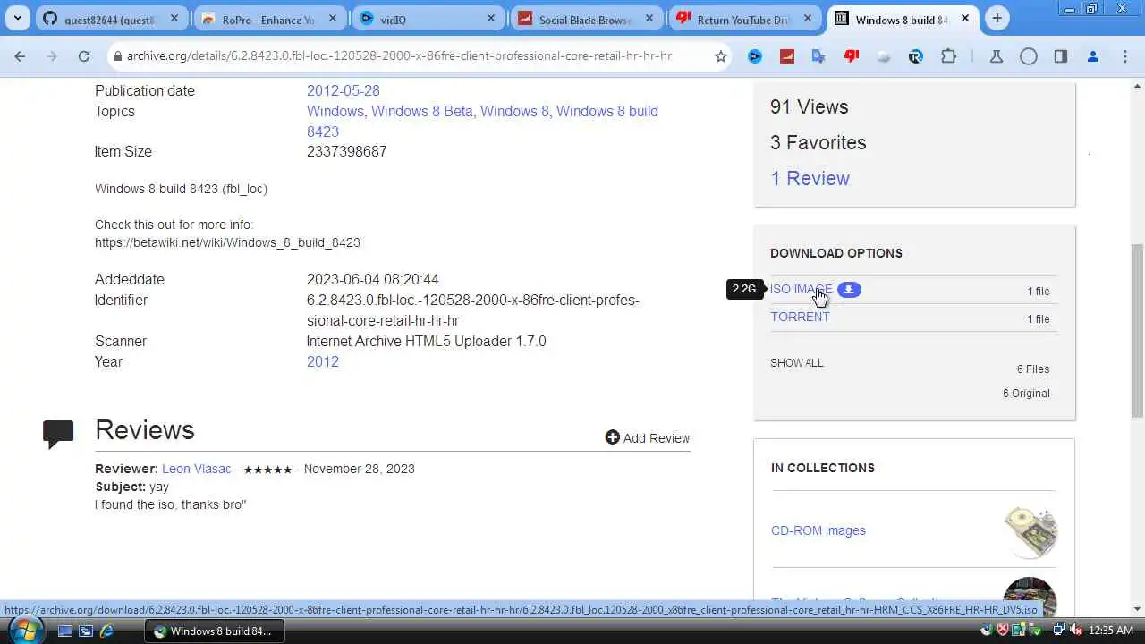Click the 3 Favorites text
The image size is (1145, 644).
point(818,142)
